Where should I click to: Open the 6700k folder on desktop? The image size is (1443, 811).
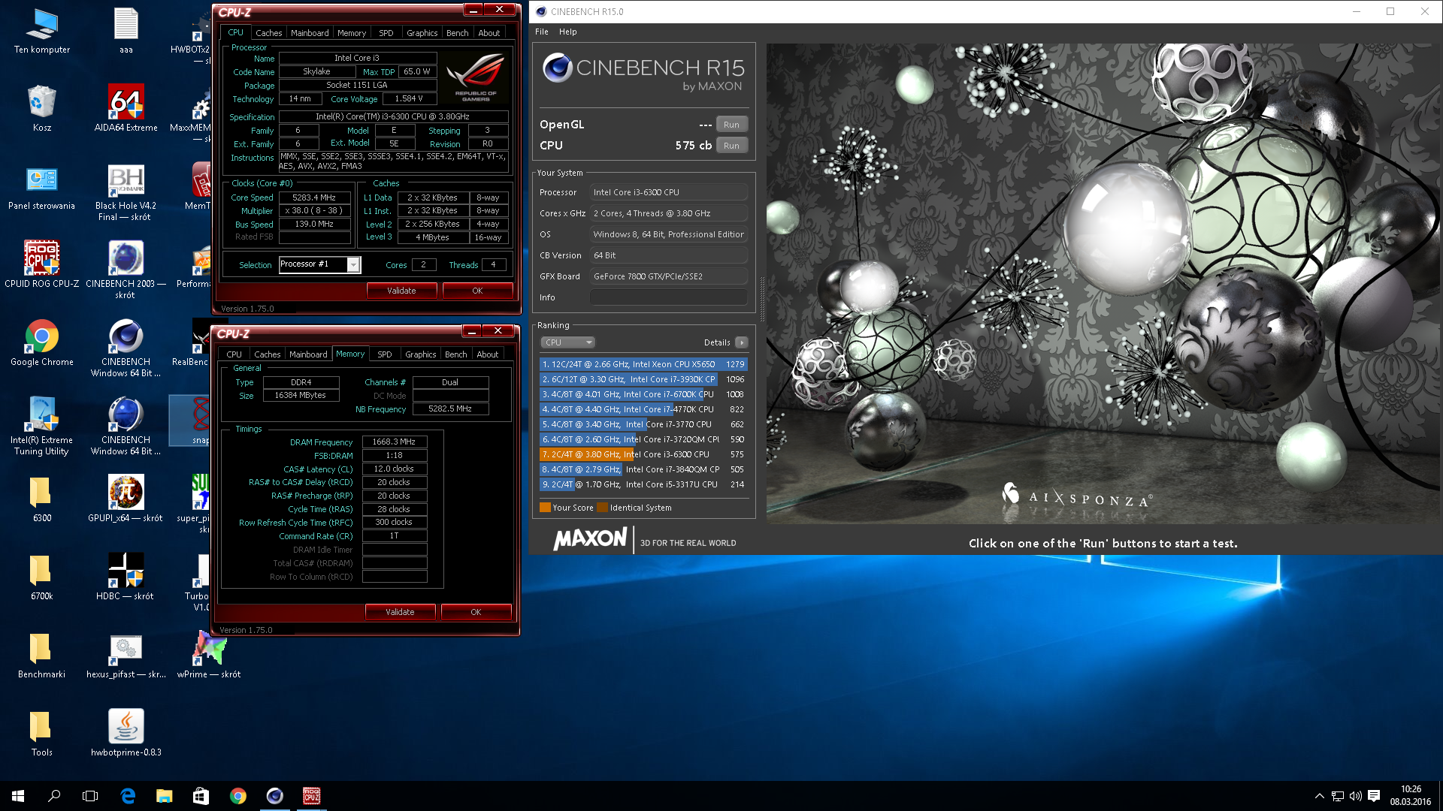(x=42, y=577)
